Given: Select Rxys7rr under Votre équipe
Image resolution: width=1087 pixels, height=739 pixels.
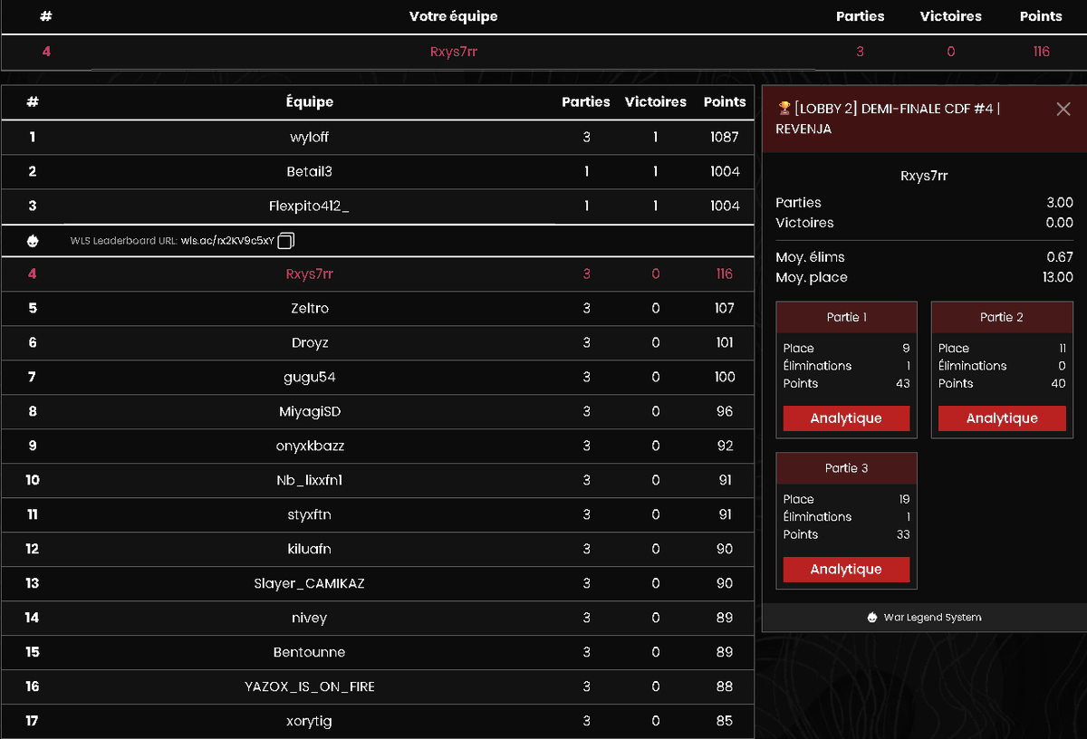Looking at the screenshot, I should (453, 52).
